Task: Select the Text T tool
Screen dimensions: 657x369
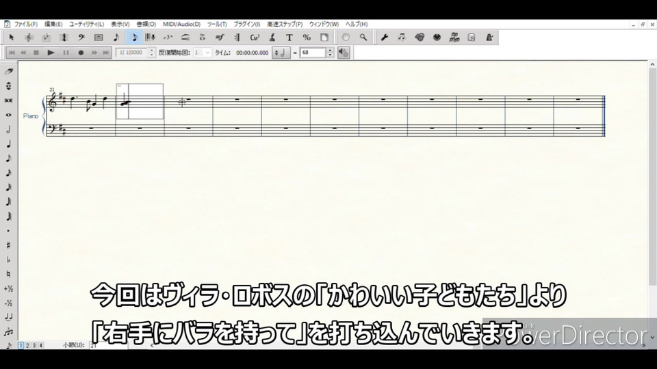Action: click(x=289, y=38)
